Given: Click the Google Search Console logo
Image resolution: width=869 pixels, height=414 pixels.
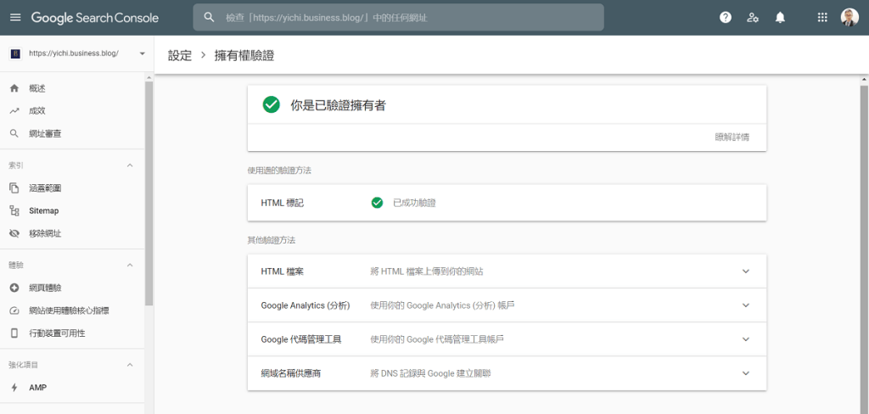Looking at the screenshot, I should 95,18.
